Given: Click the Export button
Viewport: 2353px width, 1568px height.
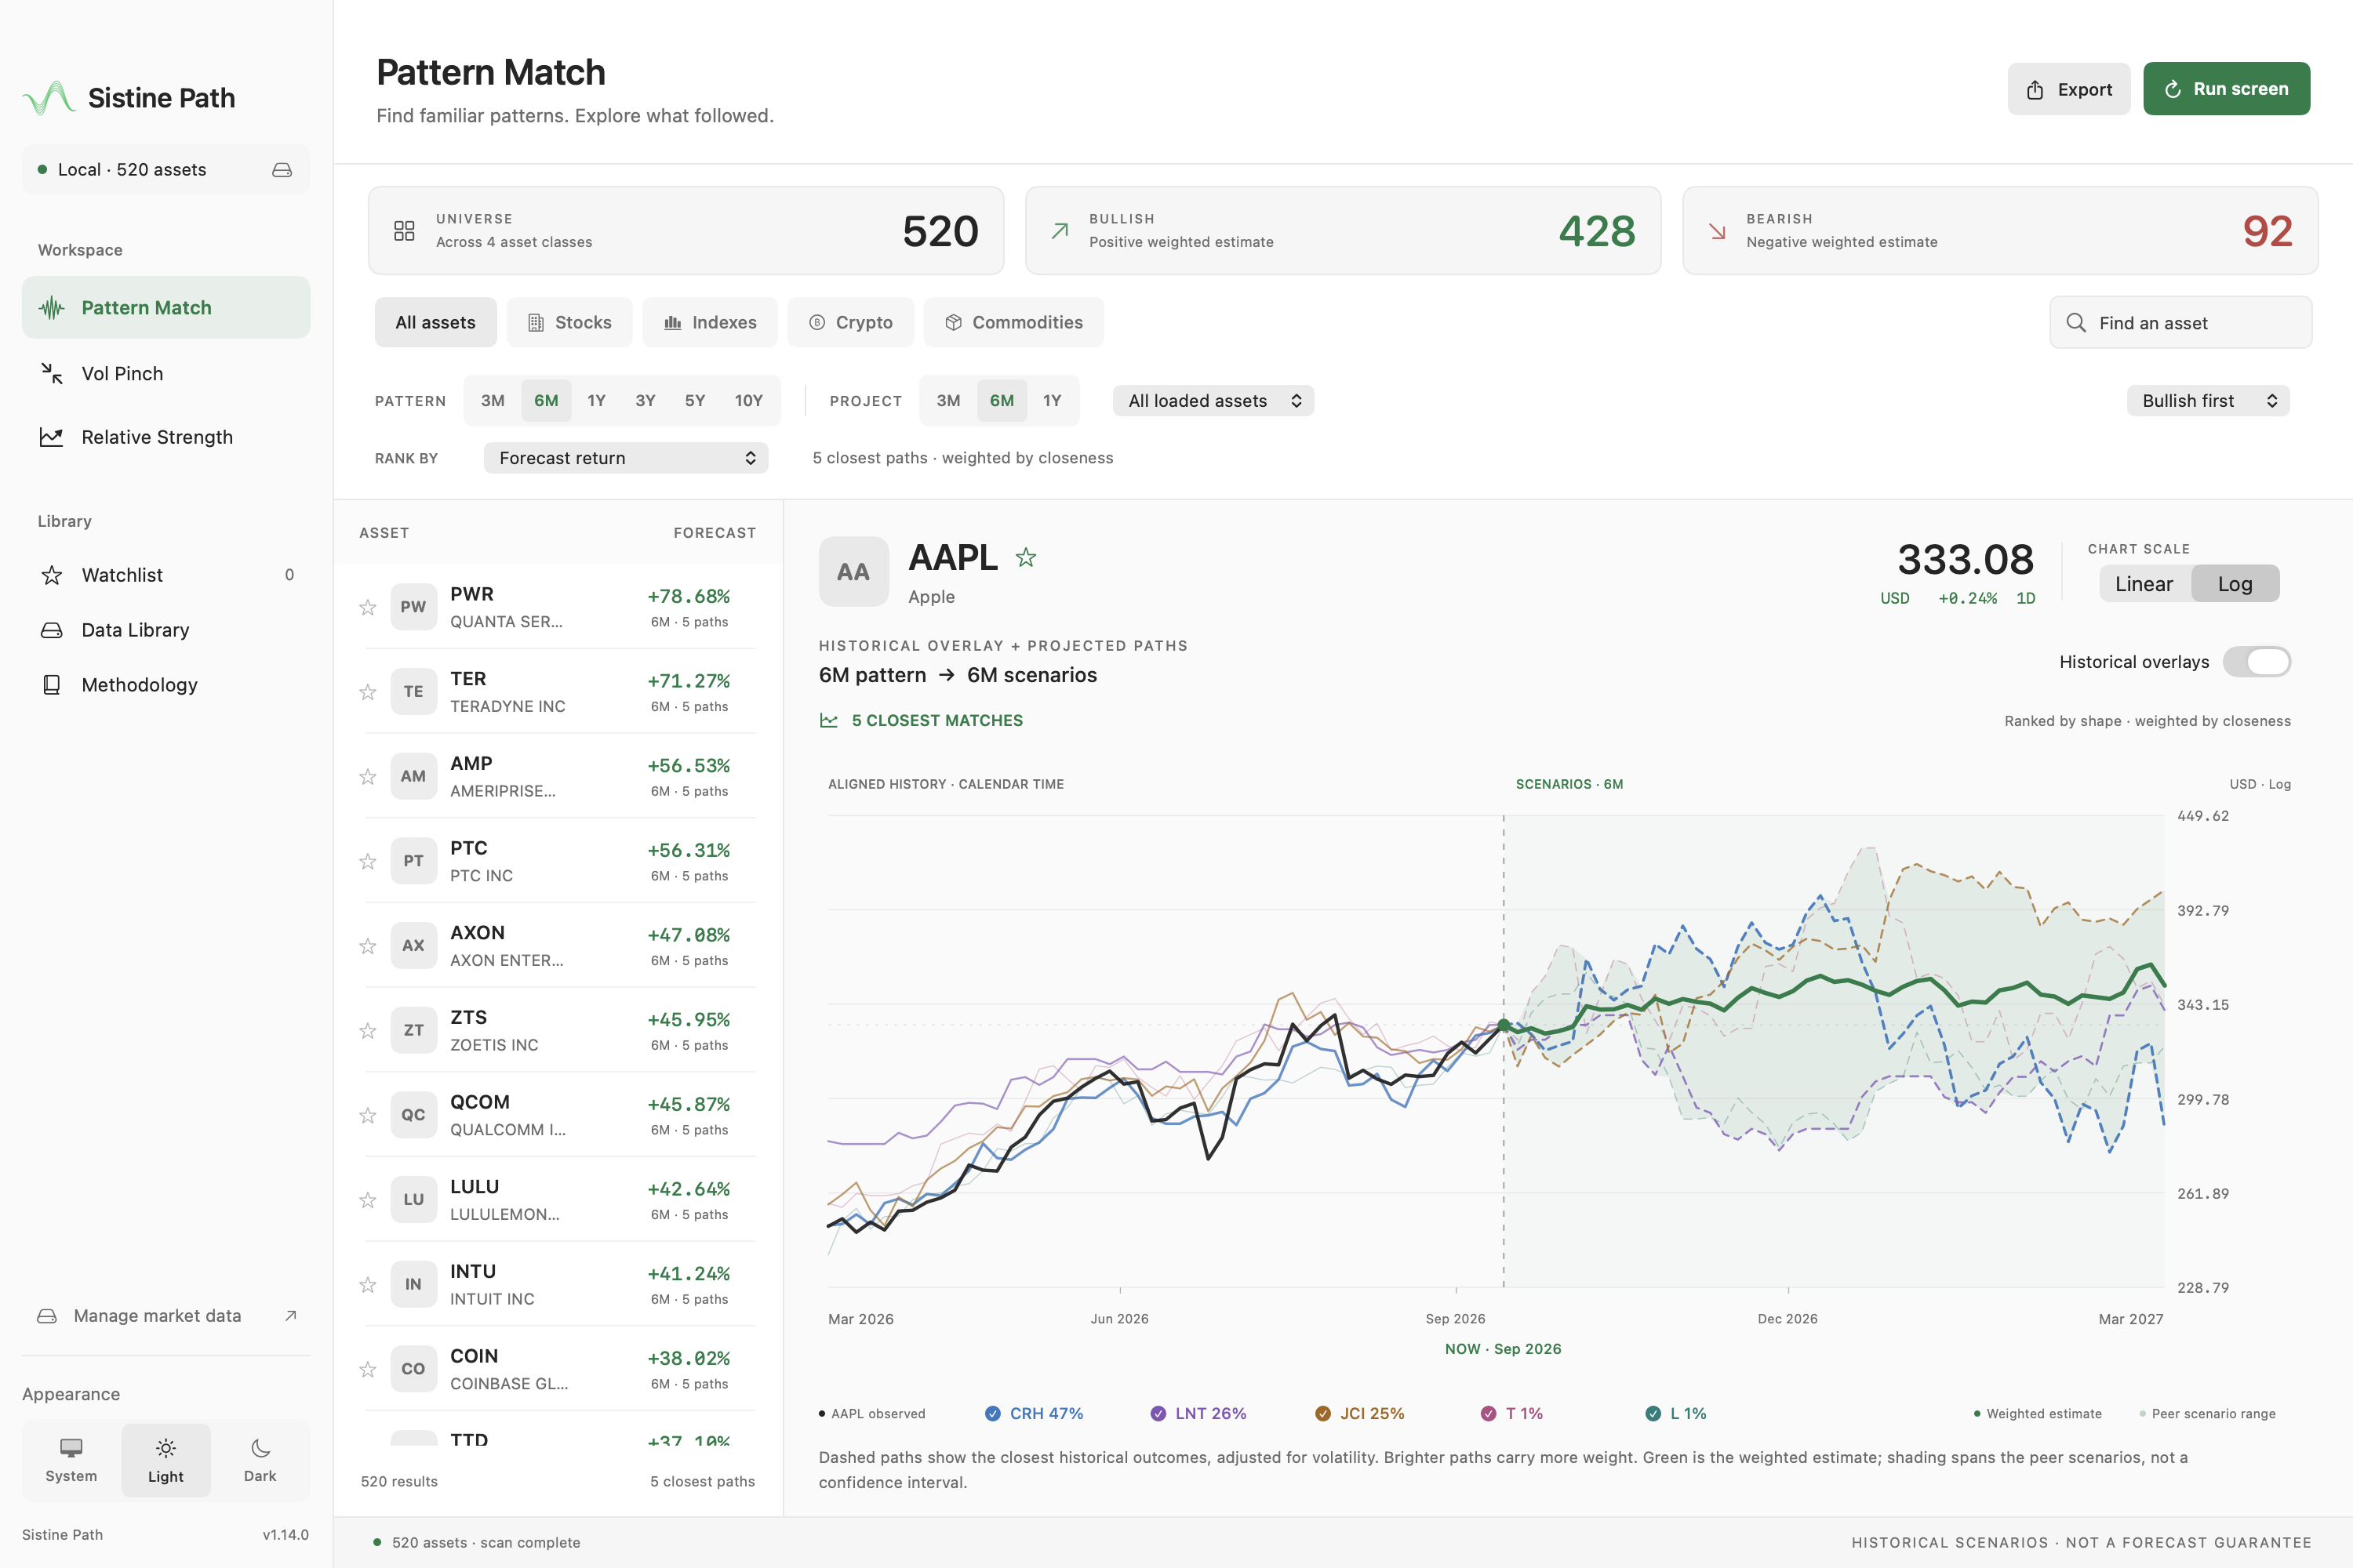Looking at the screenshot, I should pyautogui.click(x=2068, y=89).
